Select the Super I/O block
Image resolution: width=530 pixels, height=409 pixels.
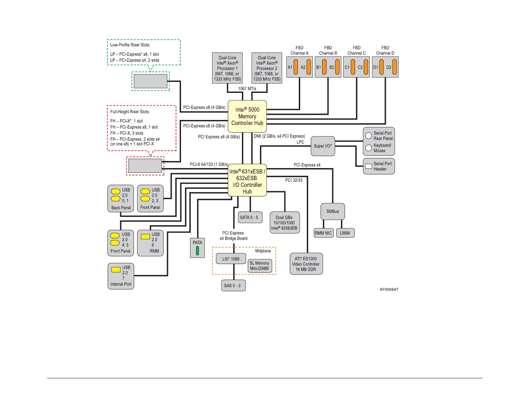[x=323, y=146]
